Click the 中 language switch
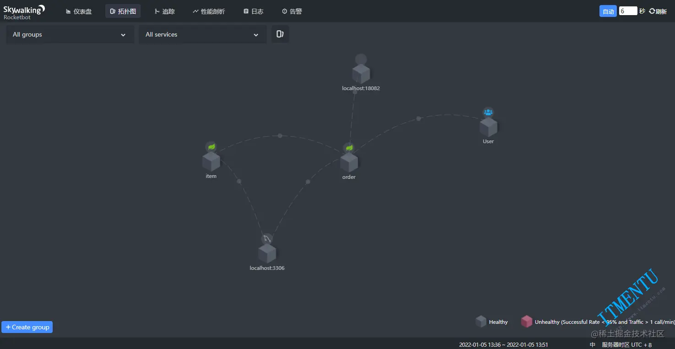 593,345
